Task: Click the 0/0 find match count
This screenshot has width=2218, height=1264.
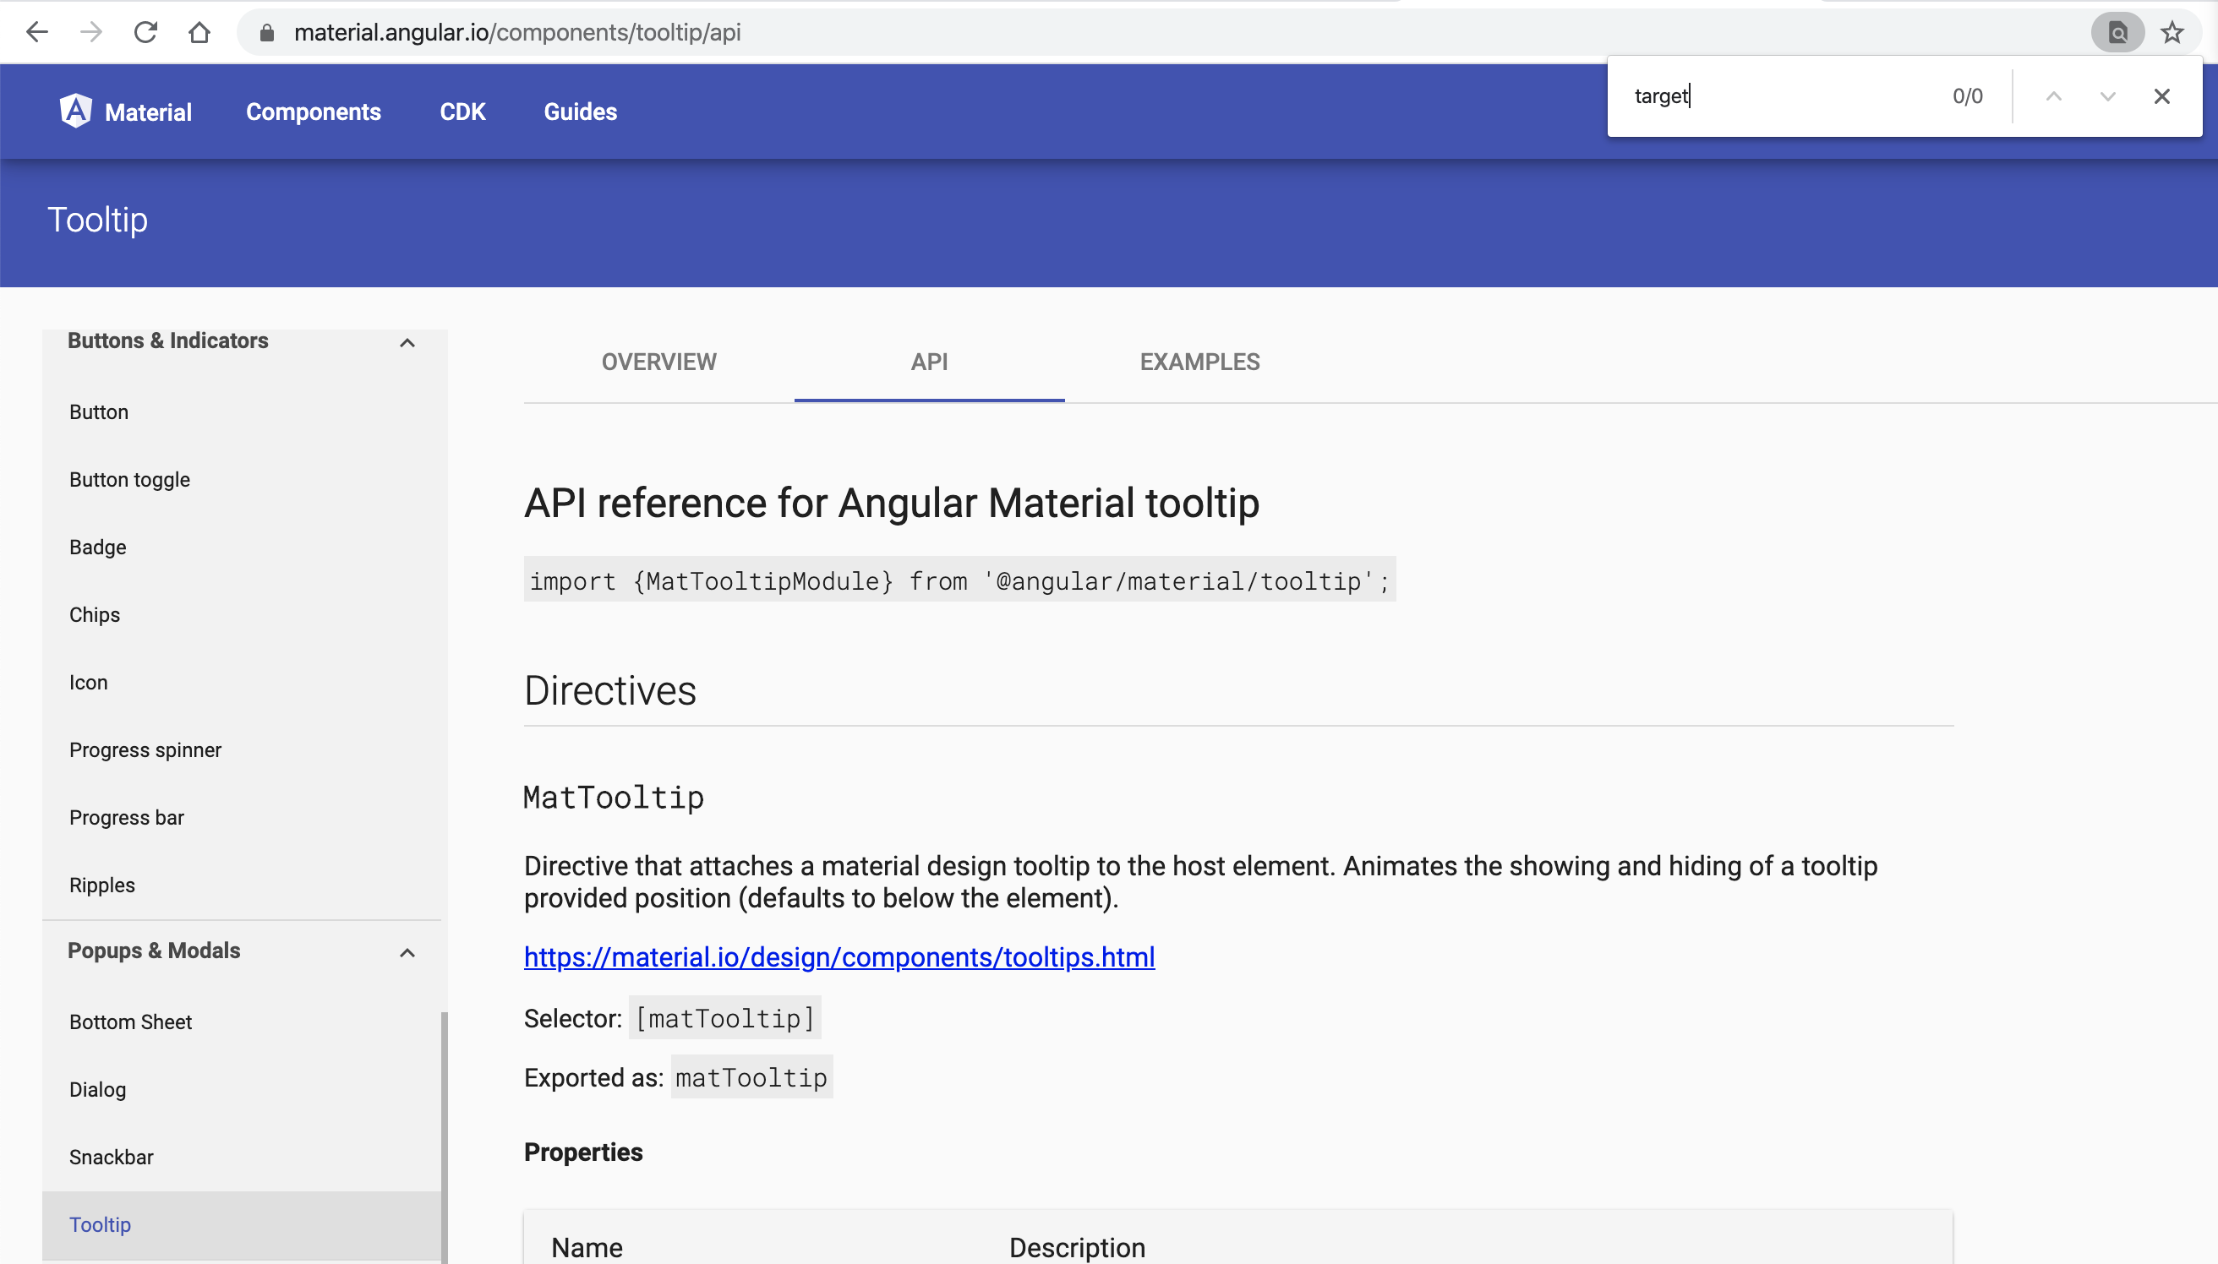Action: [x=1967, y=96]
